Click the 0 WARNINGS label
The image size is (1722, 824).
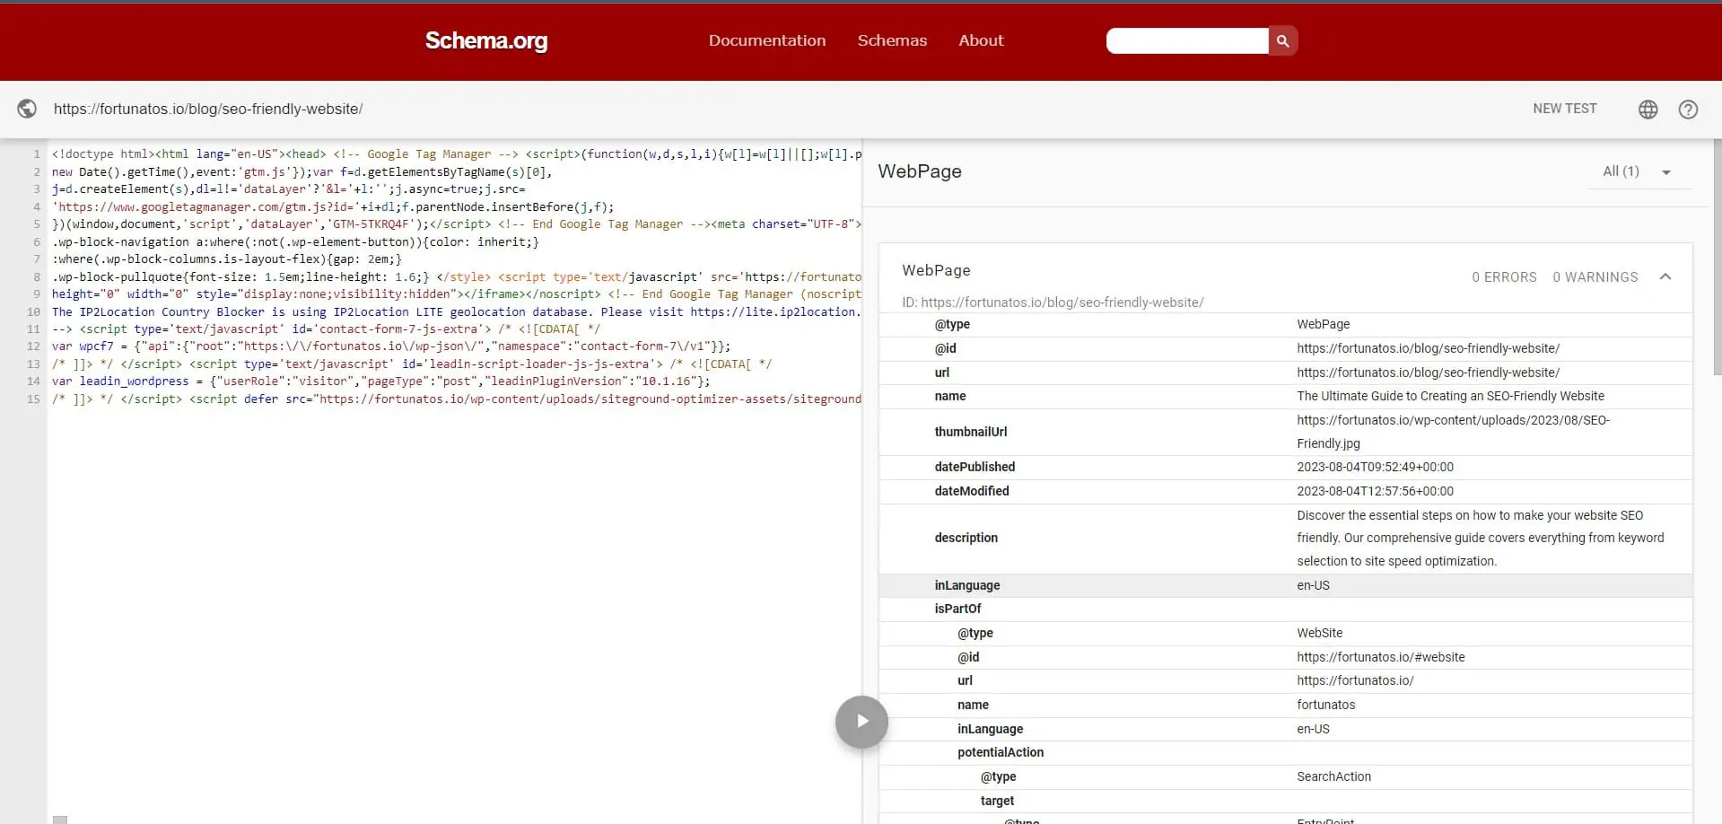click(x=1595, y=277)
